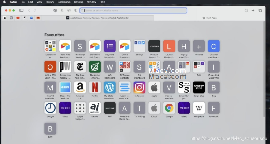Open BBC favourite
Screen dimensions: 270x144
tap(50, 128)
